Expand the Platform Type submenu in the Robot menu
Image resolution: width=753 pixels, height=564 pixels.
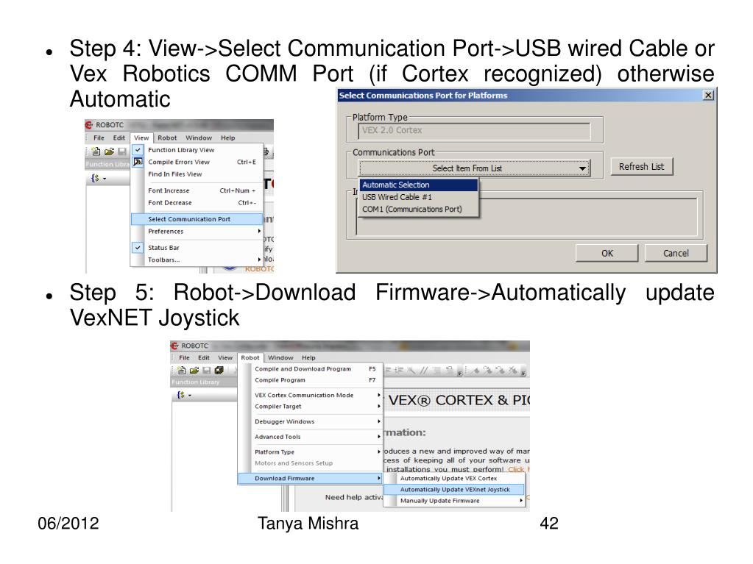coord(379,451)
